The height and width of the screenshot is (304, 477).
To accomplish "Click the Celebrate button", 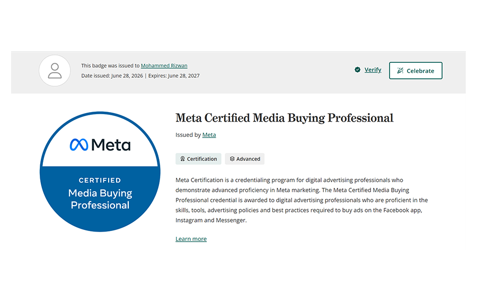I will point(416,71).
